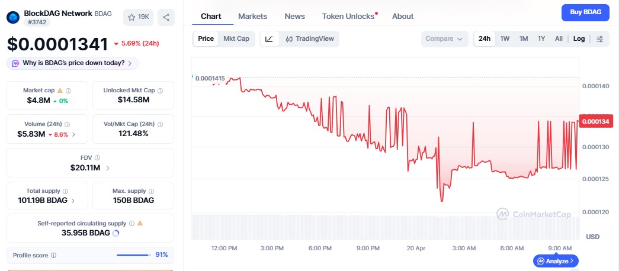Toggle the Log scale option
Image resolution: width=619 pixels, height=271 pixels.
coord(579,39)
